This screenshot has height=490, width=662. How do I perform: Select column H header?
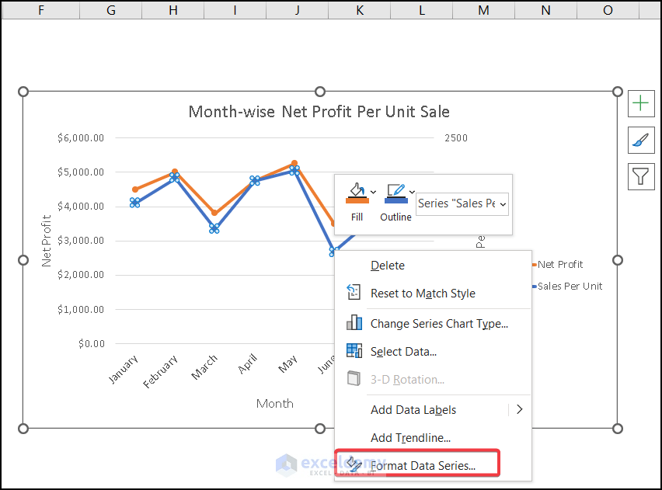tap(172, 9)
